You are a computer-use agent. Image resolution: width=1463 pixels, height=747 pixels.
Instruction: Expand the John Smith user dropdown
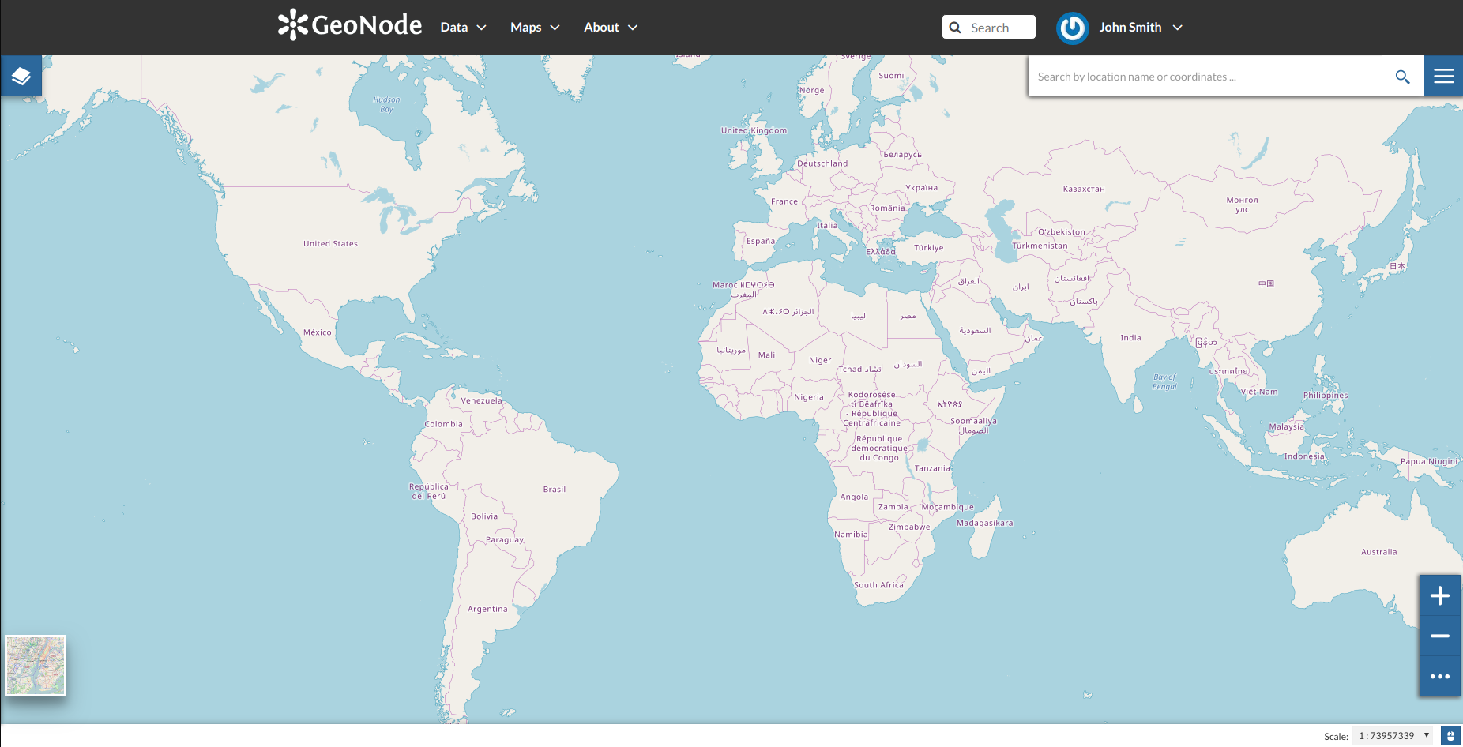point(1141,28)
